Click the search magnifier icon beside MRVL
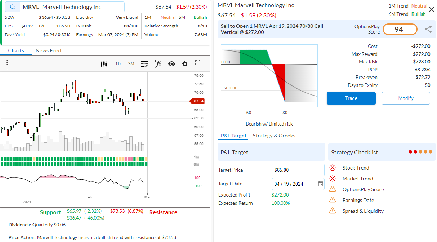 13,7
